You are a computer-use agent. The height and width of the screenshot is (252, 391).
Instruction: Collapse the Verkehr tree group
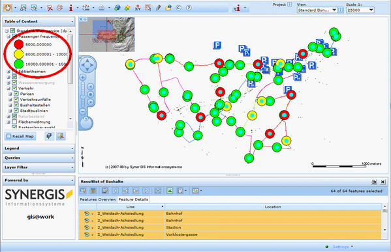coord(8,89)
